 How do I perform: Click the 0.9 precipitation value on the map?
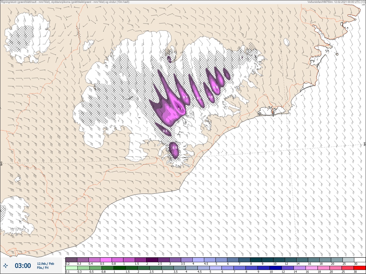tap(216, 87)
